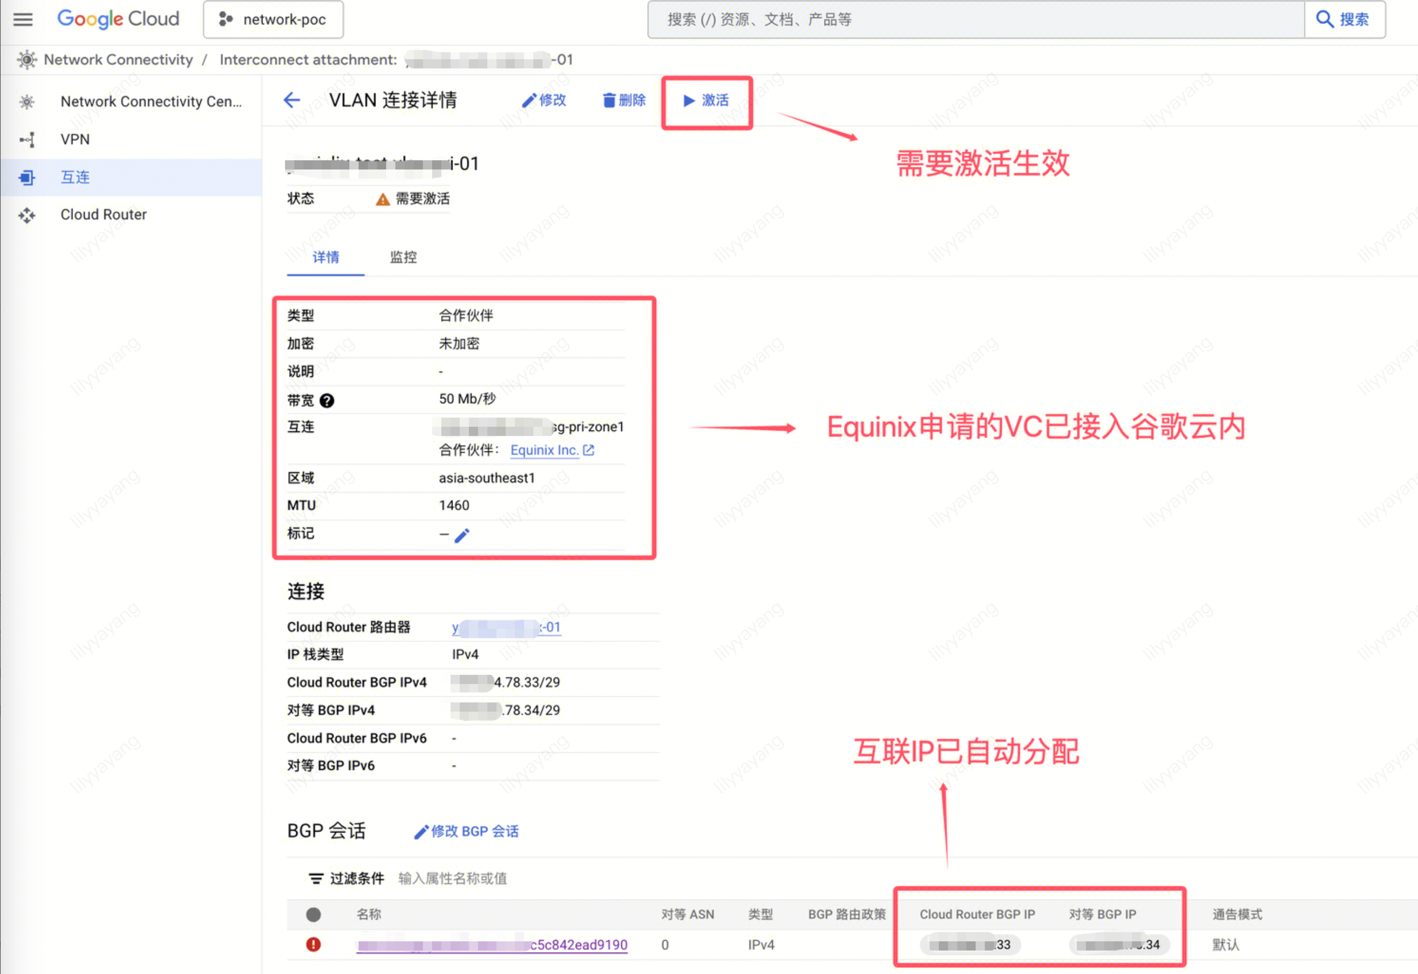
Task: Click the 修改 pencil edit button
Action: pyautogui.click(x=544, y=100)
